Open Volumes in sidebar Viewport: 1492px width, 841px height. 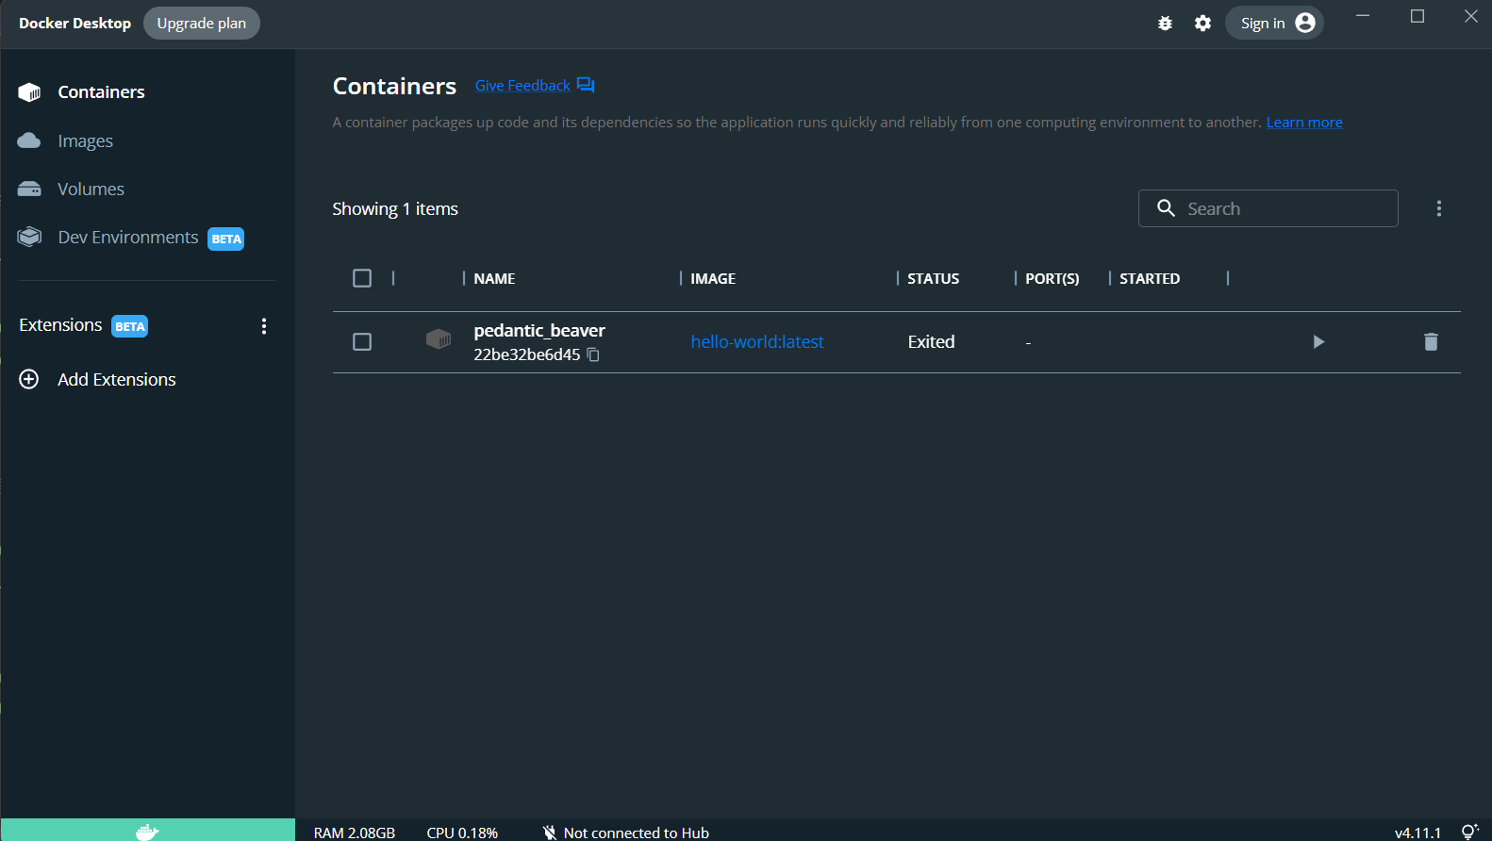91,190
